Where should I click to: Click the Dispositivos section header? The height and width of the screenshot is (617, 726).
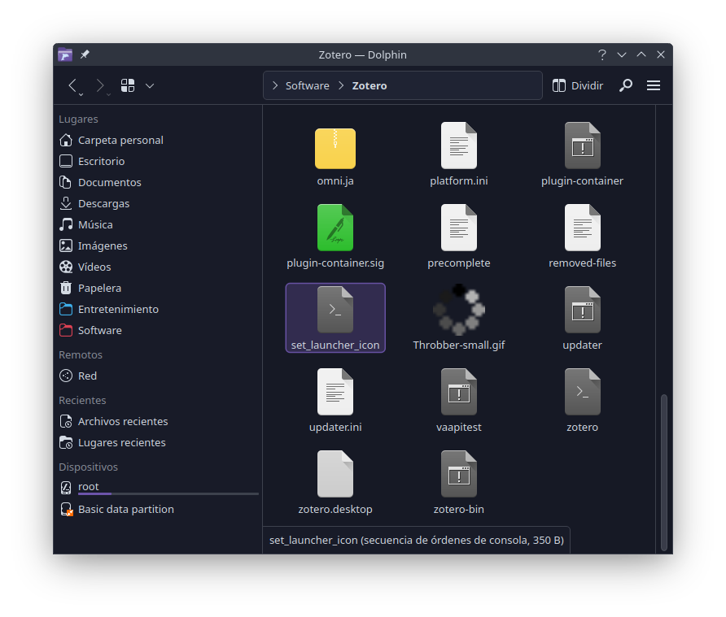pyautogui.click(x=88, y=467)
